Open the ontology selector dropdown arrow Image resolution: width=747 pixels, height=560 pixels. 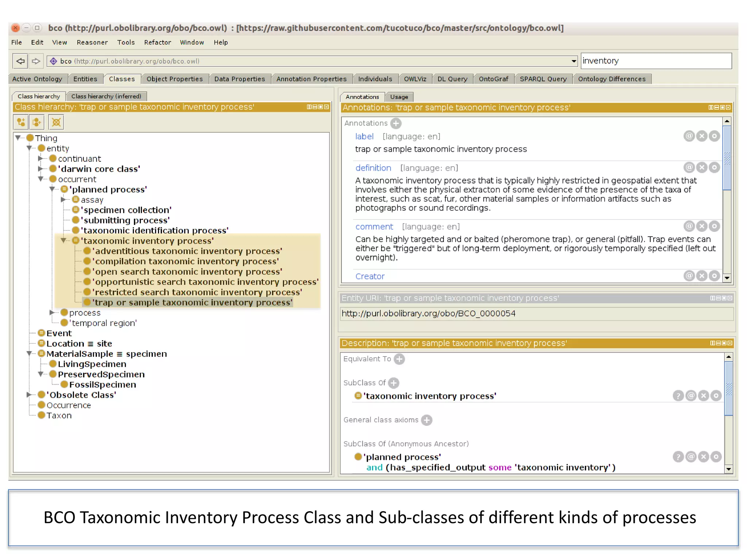click(x=574, y=61)
